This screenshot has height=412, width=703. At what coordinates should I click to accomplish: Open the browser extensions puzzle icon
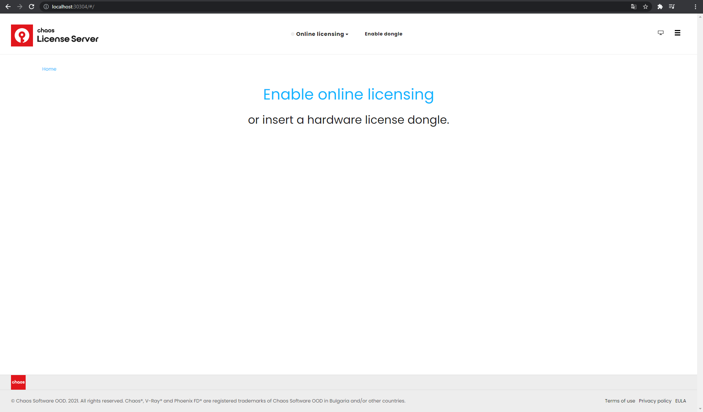[660, 7]
